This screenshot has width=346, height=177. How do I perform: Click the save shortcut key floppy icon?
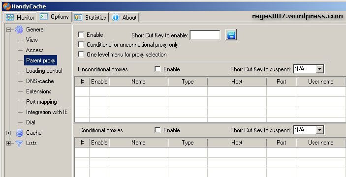231,35
